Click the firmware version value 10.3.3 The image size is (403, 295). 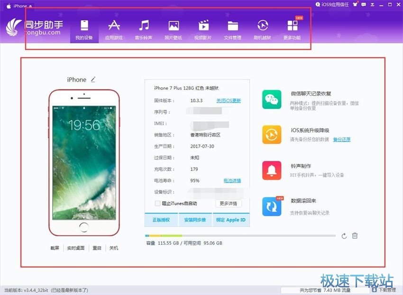(x=196, y=101)
